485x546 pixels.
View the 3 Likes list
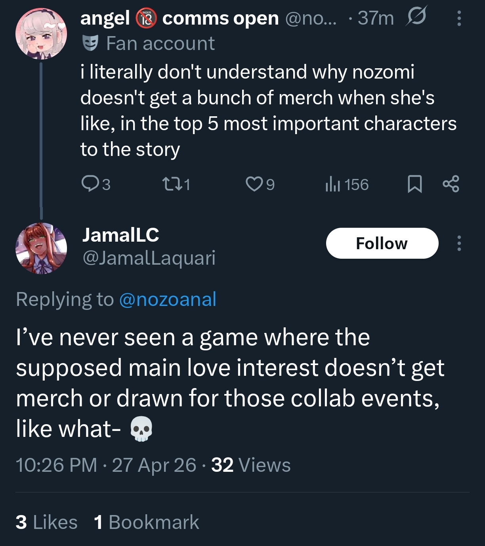pos(46,522)
